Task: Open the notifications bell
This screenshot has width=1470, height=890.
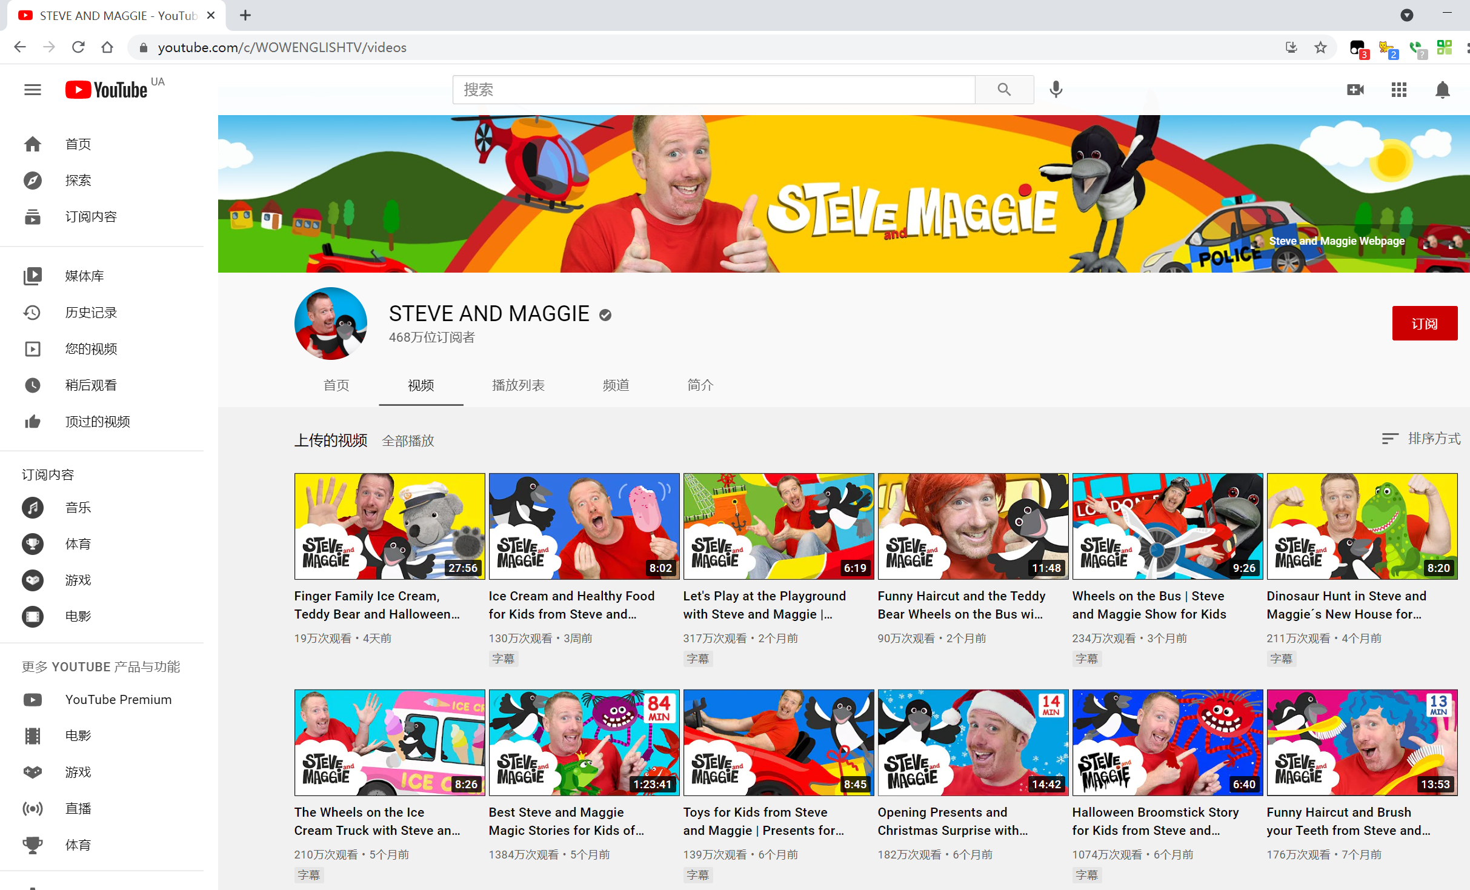Action: (x=1443, y=90)
